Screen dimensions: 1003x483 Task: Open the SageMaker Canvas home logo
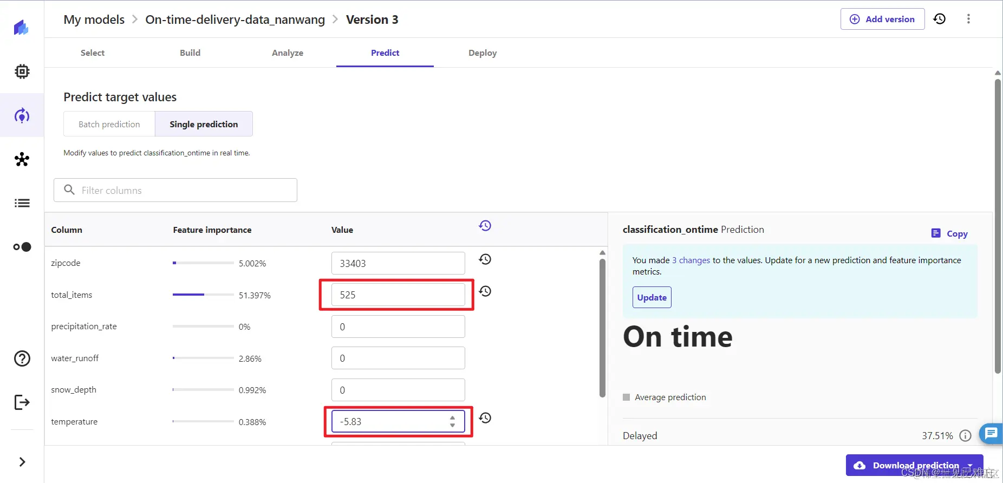click(x=21, y=27)
